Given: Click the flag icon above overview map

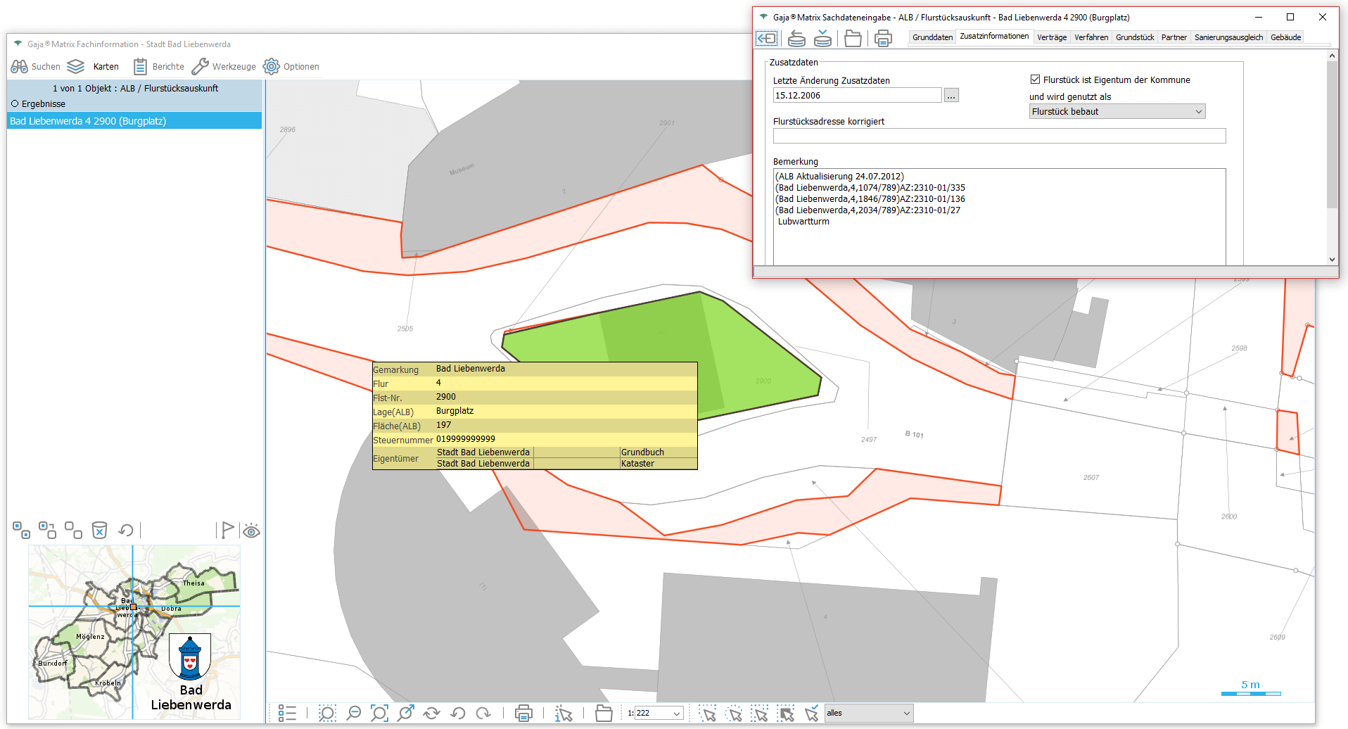Looking at the screenshot, I should pos(227,530).
